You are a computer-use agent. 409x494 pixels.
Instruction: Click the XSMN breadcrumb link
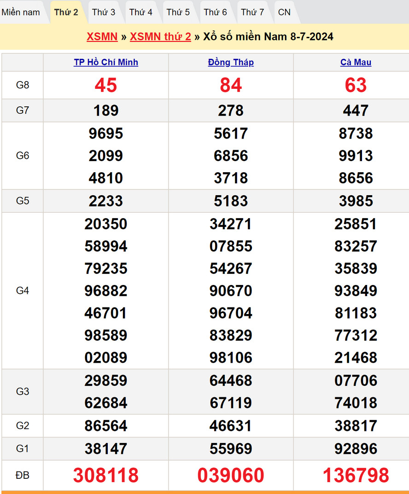[x=102, y=37]
